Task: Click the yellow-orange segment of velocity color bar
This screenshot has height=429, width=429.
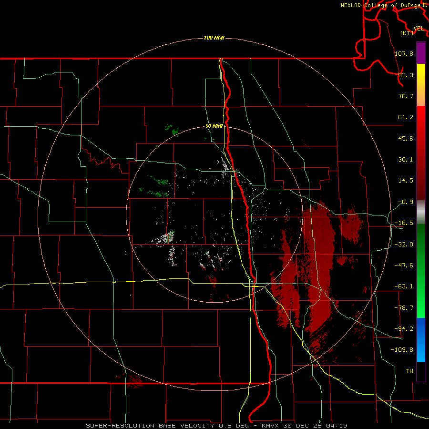Action: (421, 85)
